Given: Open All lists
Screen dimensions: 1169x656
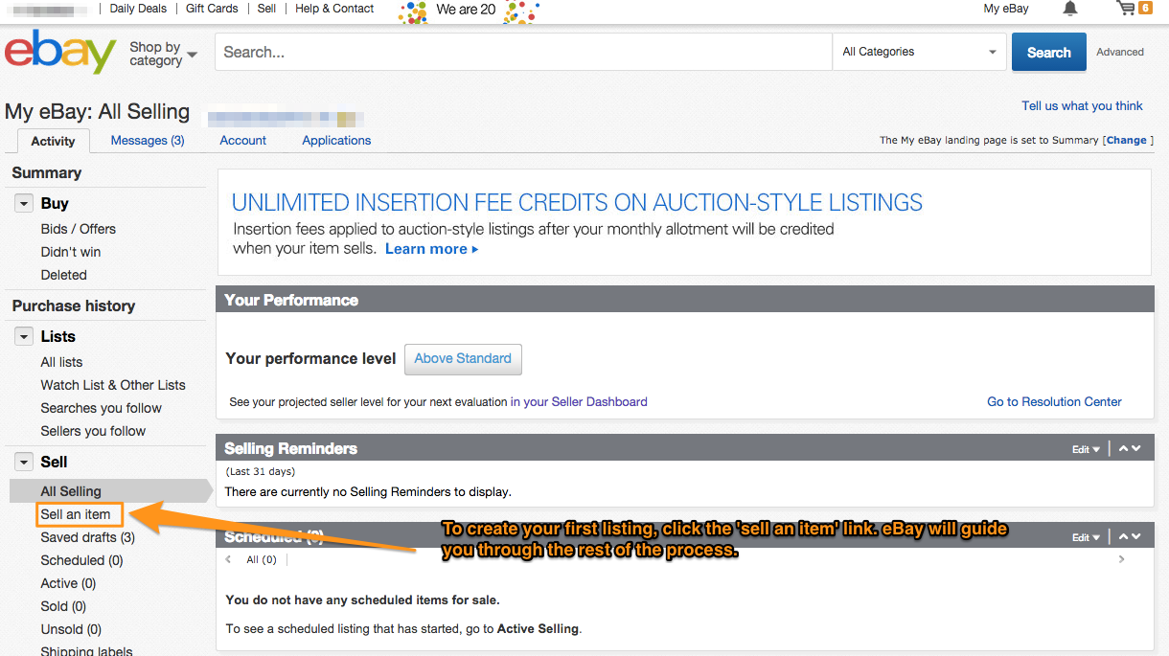Looking at the screenshot, I should 61,362.
